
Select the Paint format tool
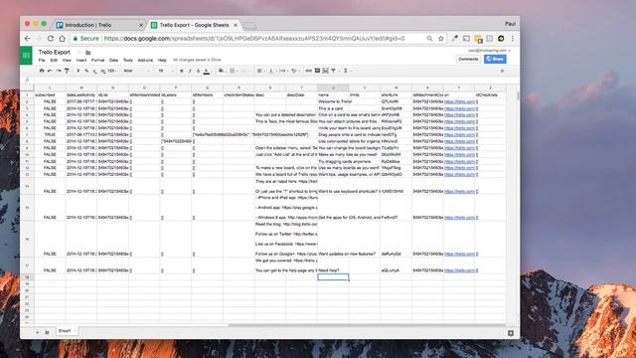click(x=67, y=71)
